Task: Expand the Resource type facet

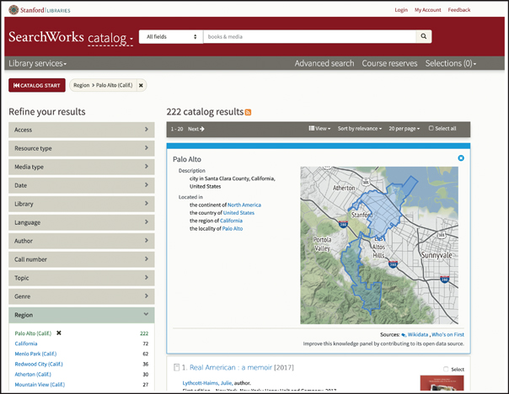Action: [82, 148]
